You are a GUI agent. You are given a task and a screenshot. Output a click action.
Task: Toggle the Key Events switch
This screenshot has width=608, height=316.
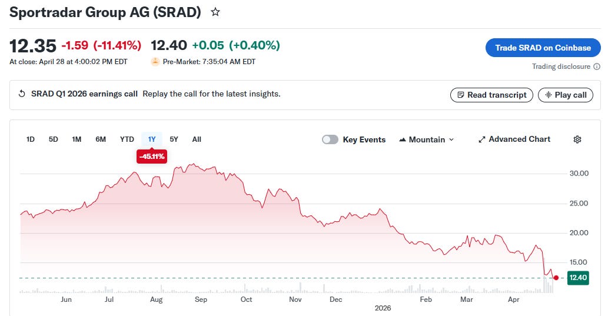[330, 139]
